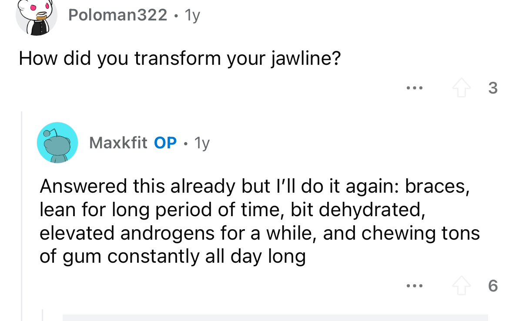Open Poloman322's avatar
Viewport: 509px width, 321px height.
[37, 16]
